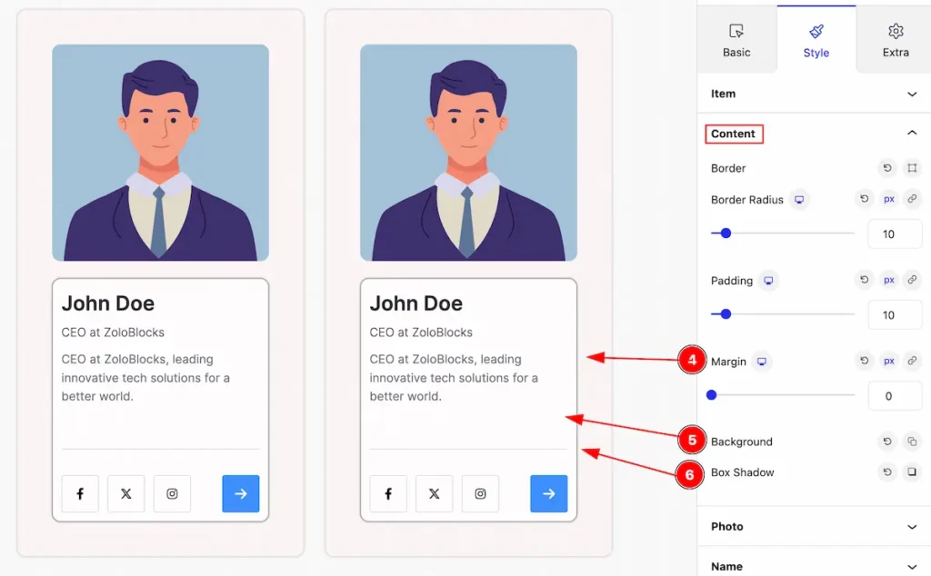Reset the Background setting
Image resolution: width=931 pixels, height=576 pixels.
(x=887, y=442)
